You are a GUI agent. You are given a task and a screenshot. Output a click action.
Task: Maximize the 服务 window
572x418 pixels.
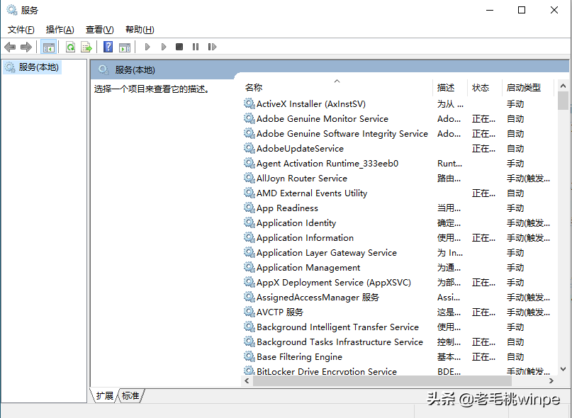[x=522, y=10]
